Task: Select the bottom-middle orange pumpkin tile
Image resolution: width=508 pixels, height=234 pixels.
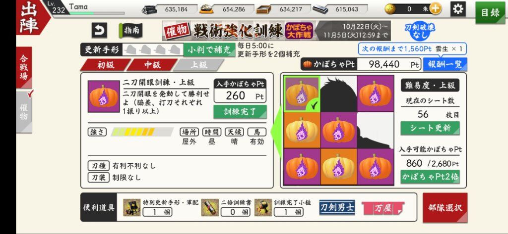Action: coord(338,166)
